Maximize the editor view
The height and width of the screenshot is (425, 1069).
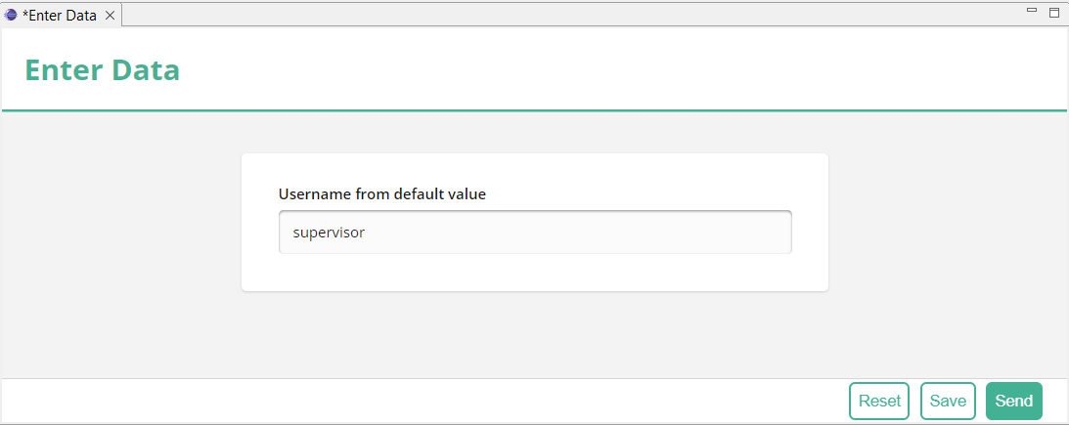(x=1054, y=12)
